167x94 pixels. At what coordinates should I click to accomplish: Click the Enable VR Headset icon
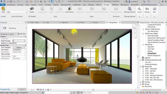tap(32, 9)
